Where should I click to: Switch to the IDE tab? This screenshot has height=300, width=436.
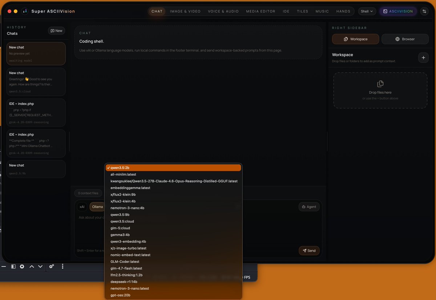(286, 11)
